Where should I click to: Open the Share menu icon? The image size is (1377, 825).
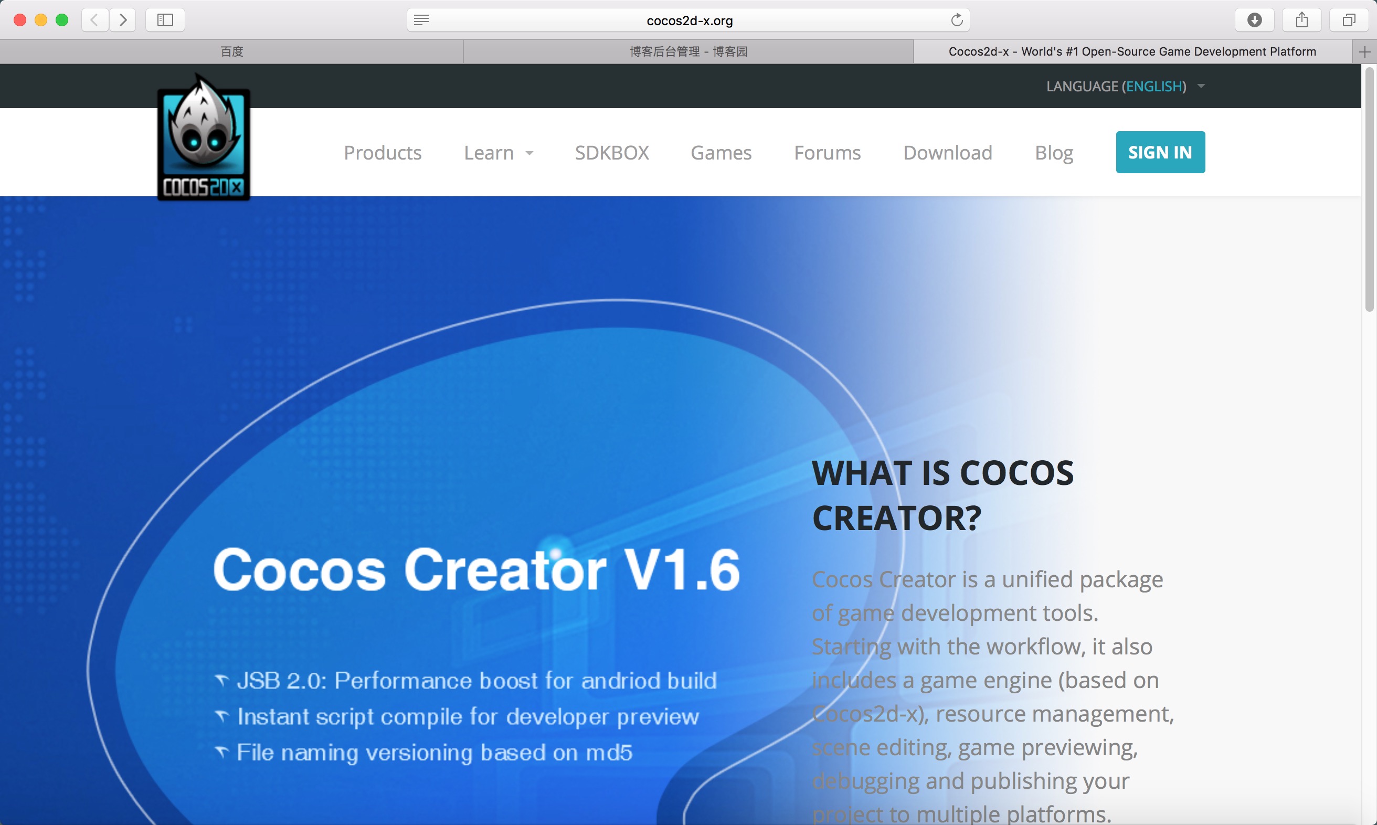click(x=1301, y=20)
